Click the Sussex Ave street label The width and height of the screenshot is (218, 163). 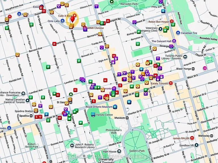(x=57, y=143)
